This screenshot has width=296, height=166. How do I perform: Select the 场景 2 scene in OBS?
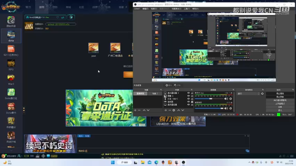pyautogui.click(x=155, y=93)
